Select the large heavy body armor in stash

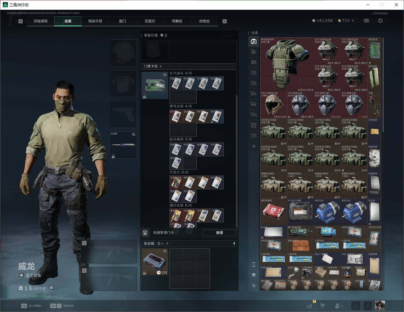point(287,64)
